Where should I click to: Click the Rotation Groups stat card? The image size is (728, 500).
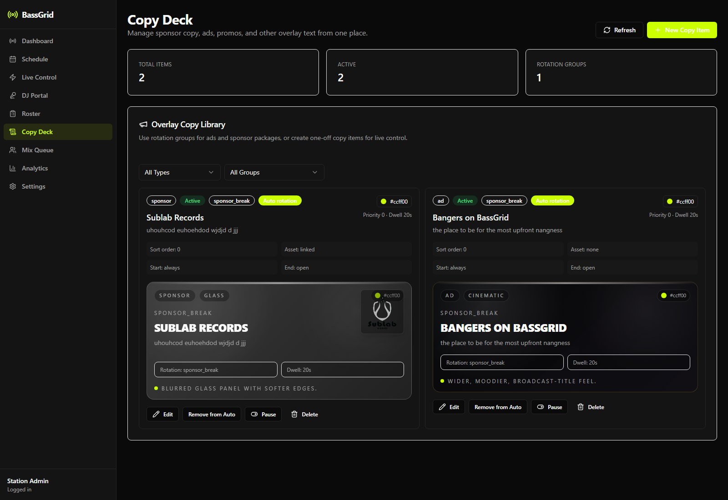pyautogui.click(x=621, y=72)
